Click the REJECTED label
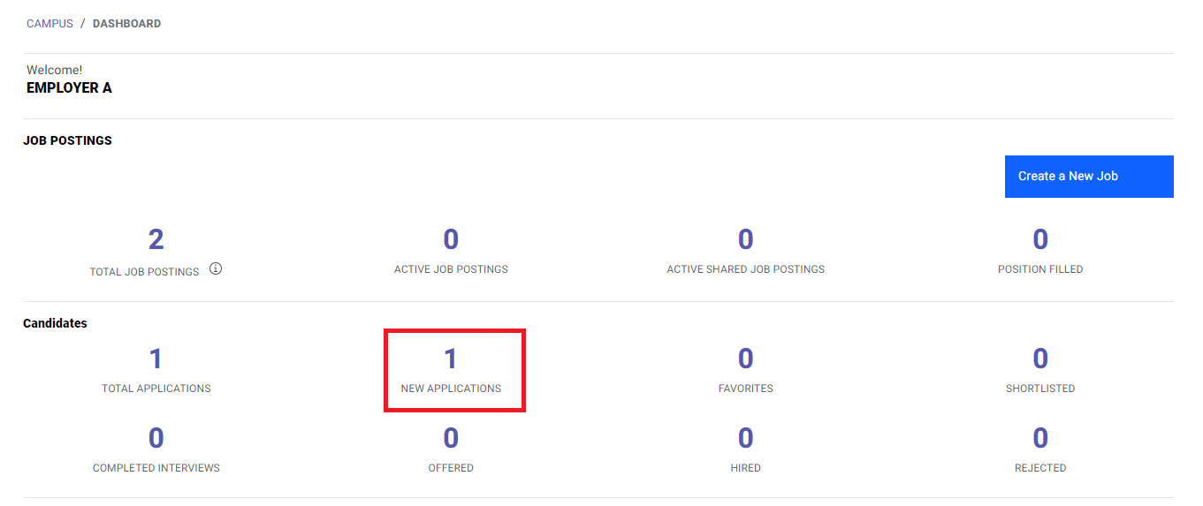This screenshot has height=506, width=1203. (x=1040, y=468)
